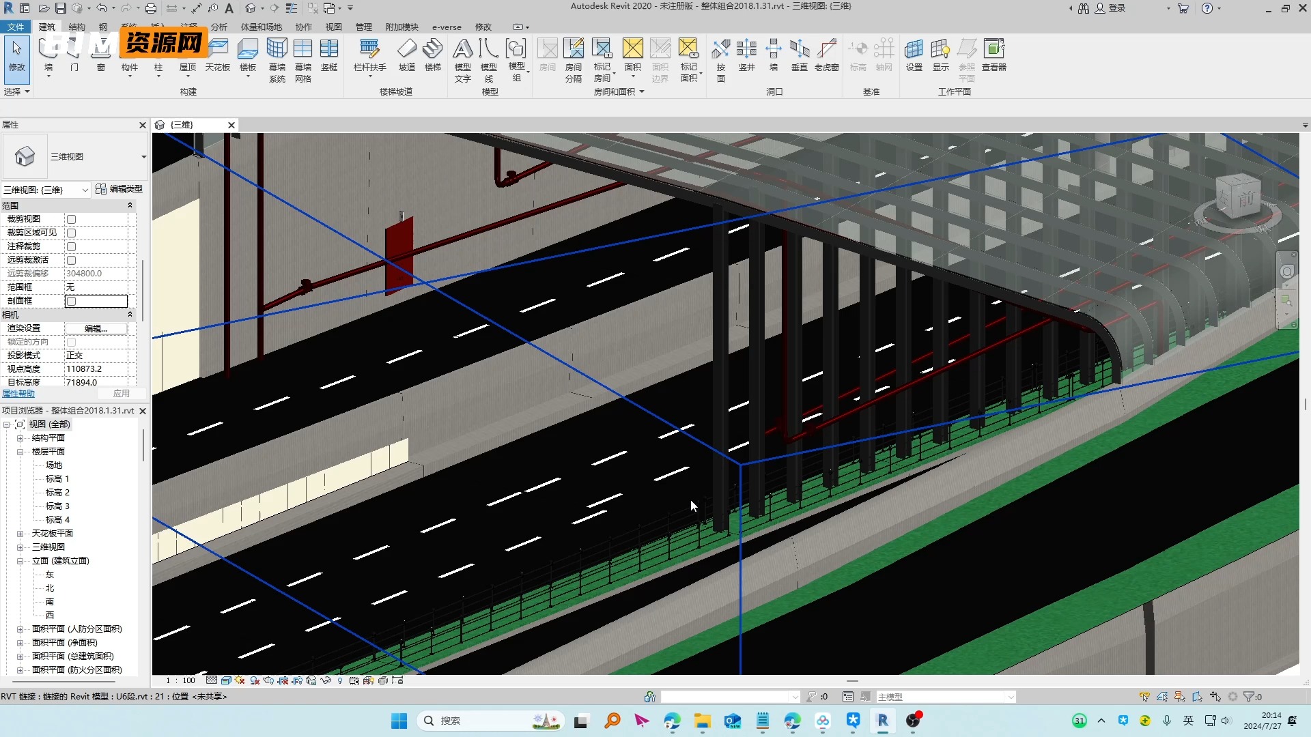Click the 编辑类型 button
Image resolution: width=1311 pixels, height=737 pixels.
tap(120, 188)
